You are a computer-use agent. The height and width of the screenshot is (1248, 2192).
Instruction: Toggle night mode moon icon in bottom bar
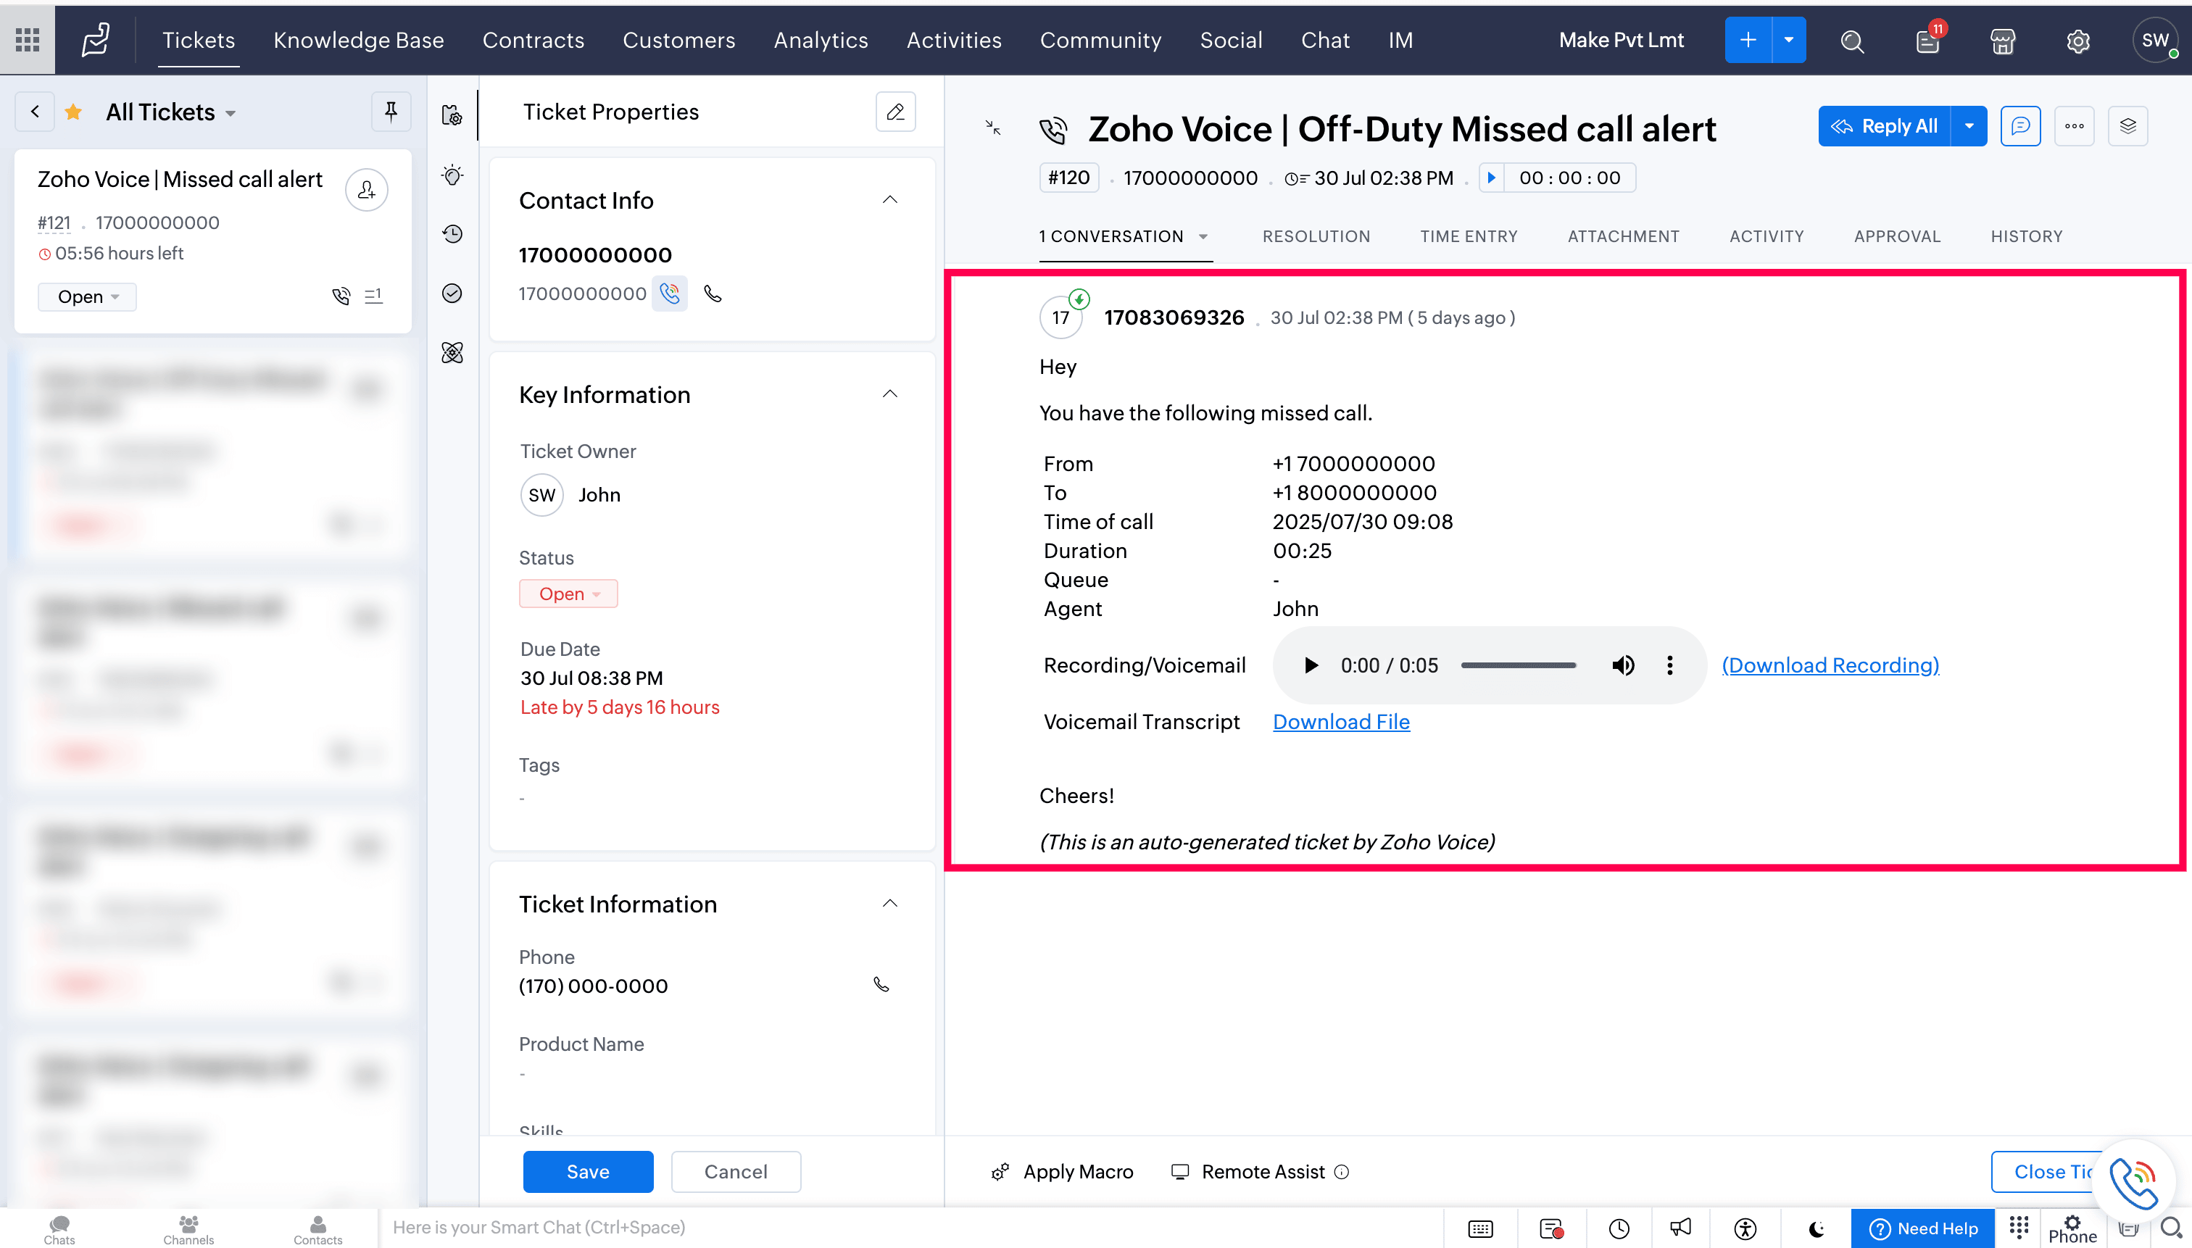tap(1816, 1228)
